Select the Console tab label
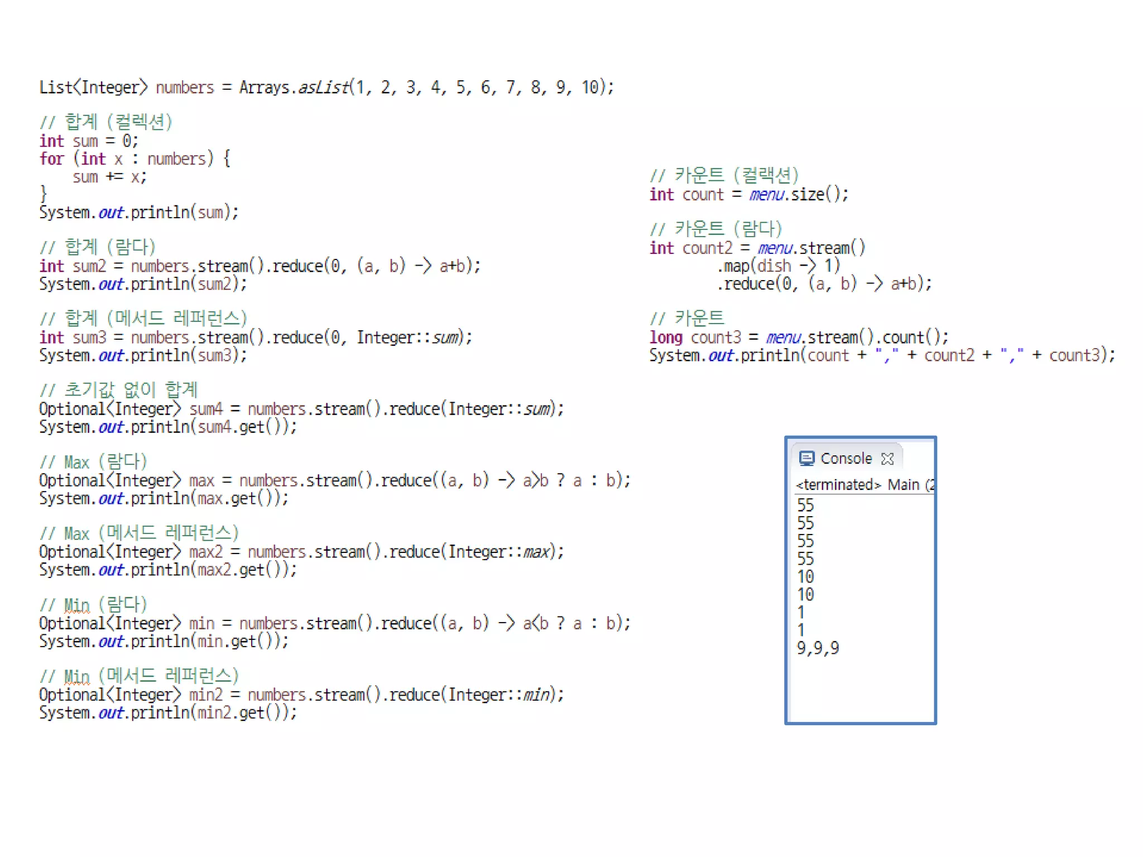 click(x=846, y=459)
